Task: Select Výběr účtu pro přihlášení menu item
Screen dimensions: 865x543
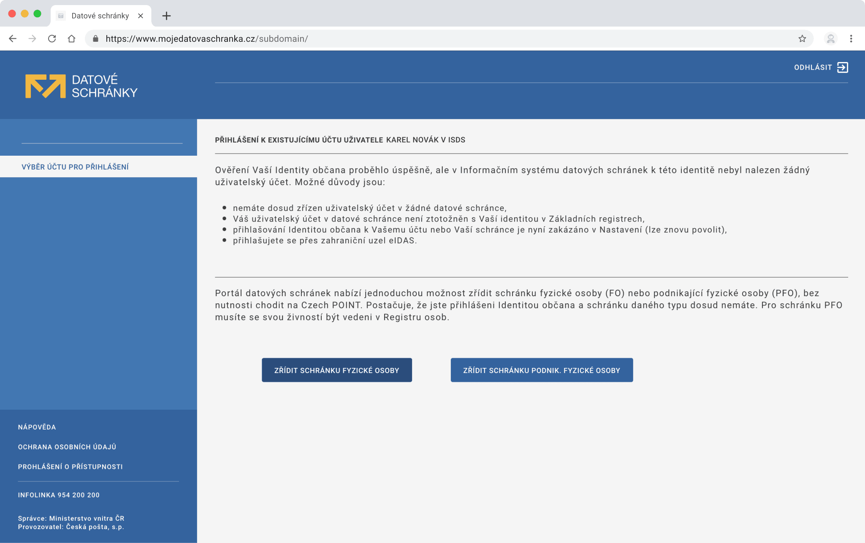Action: pyautogui.click(x=75, y=167)
